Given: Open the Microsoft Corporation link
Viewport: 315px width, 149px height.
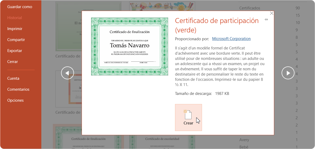Looking at the screenshot, I should click(231, 39).
